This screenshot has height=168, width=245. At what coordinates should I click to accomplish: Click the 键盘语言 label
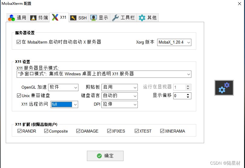[x=90, y=96]
